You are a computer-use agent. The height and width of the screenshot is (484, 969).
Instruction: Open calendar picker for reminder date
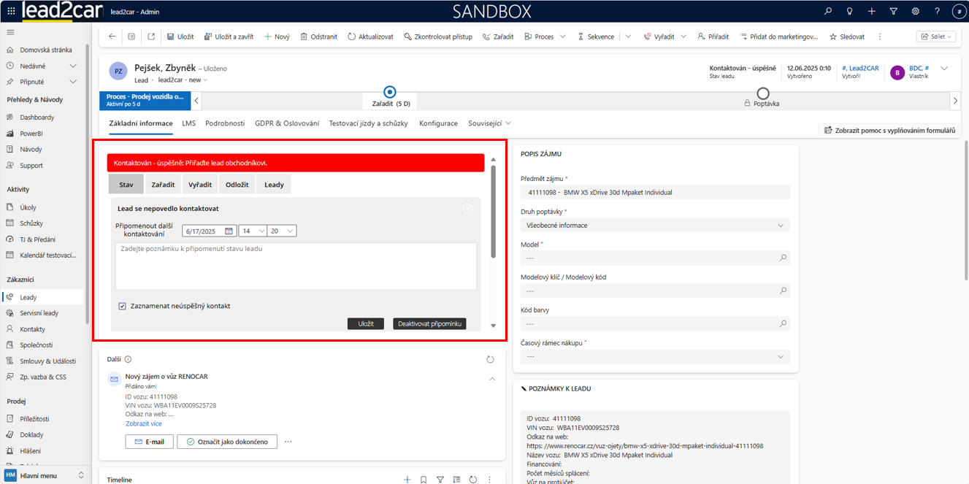click(229, 231)
